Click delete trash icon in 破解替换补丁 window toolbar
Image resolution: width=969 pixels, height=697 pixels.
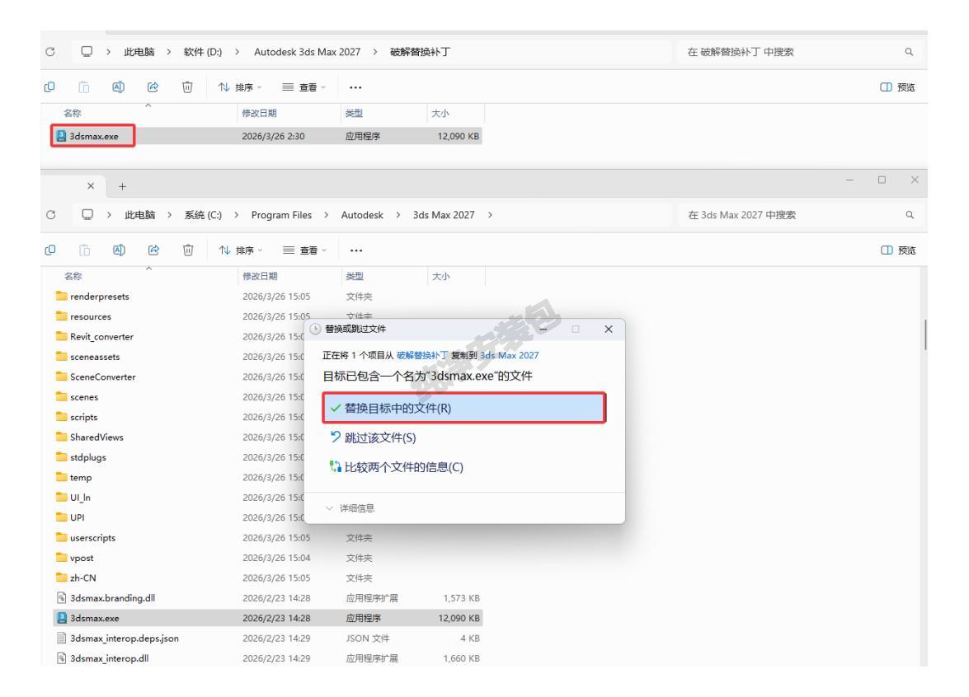[x=187, y=87]
